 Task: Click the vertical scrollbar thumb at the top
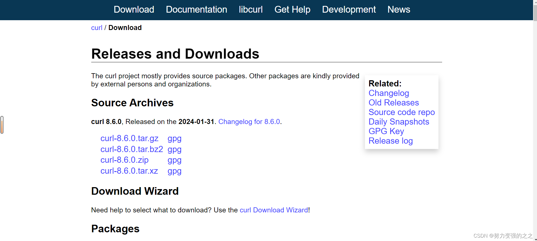535,12
